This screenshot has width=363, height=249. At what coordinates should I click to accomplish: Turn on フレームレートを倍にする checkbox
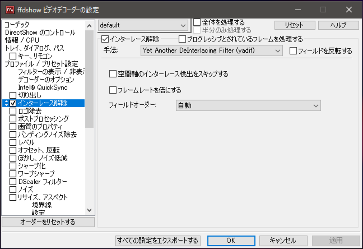point(113,90)
